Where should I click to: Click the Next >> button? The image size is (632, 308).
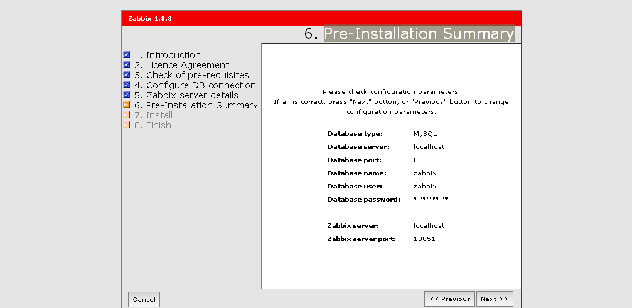pos(495,299)
